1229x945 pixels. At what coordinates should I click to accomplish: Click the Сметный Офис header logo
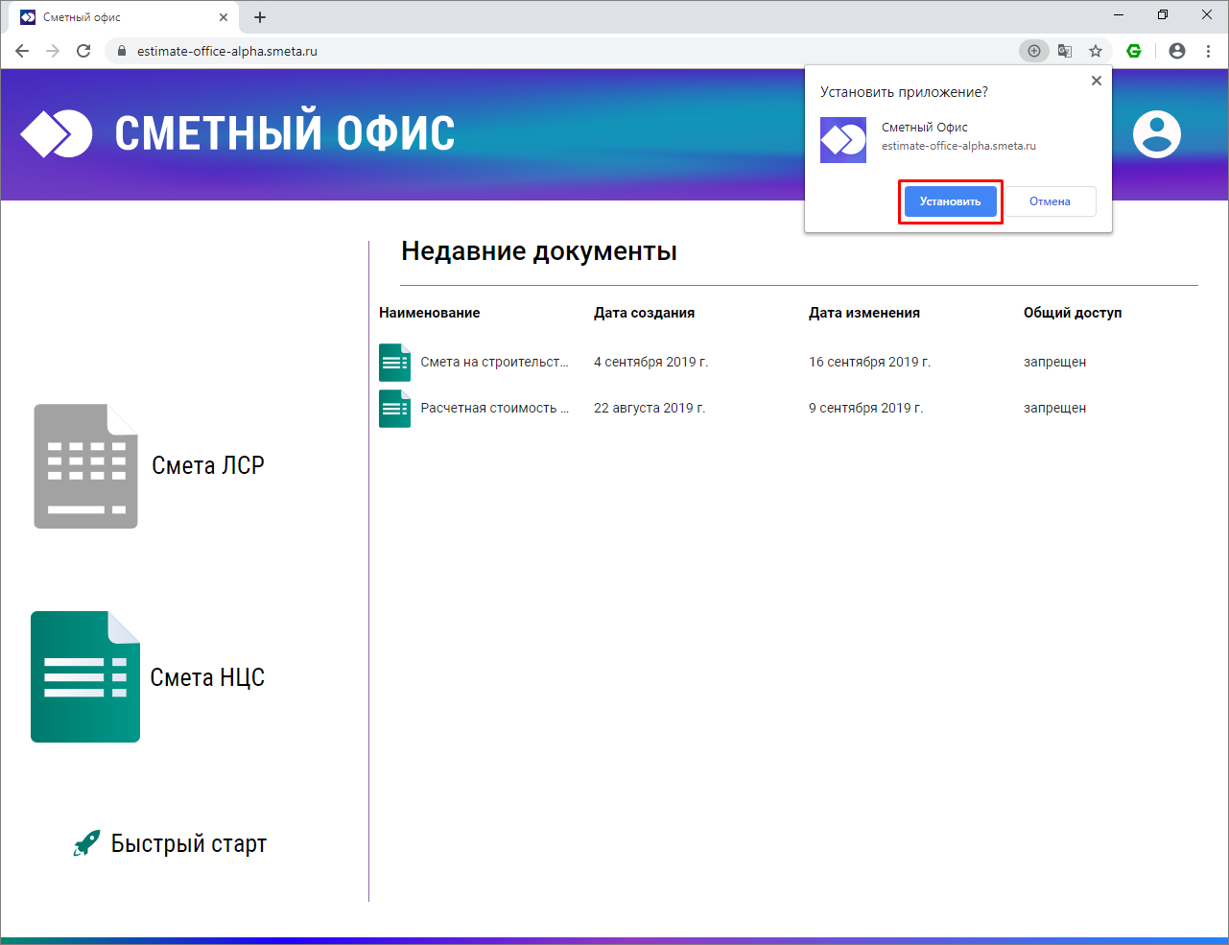(57, 133)
